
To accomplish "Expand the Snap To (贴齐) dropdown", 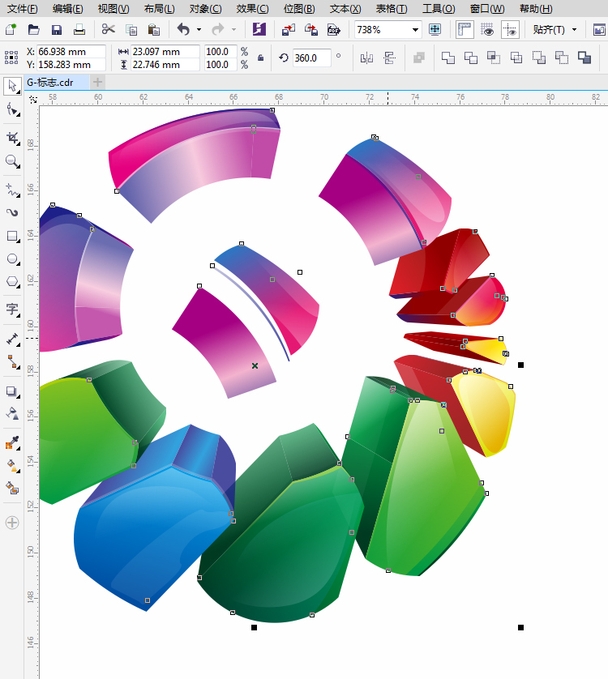I will coord(574,30).
